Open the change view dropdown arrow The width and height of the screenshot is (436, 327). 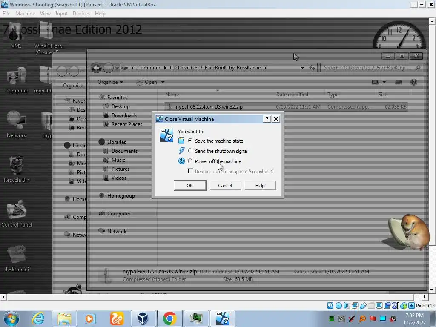point(384,82)
